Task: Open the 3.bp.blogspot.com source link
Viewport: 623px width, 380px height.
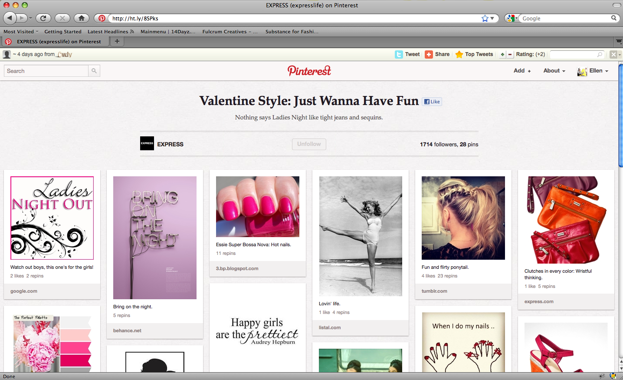Action: (237, 268)
